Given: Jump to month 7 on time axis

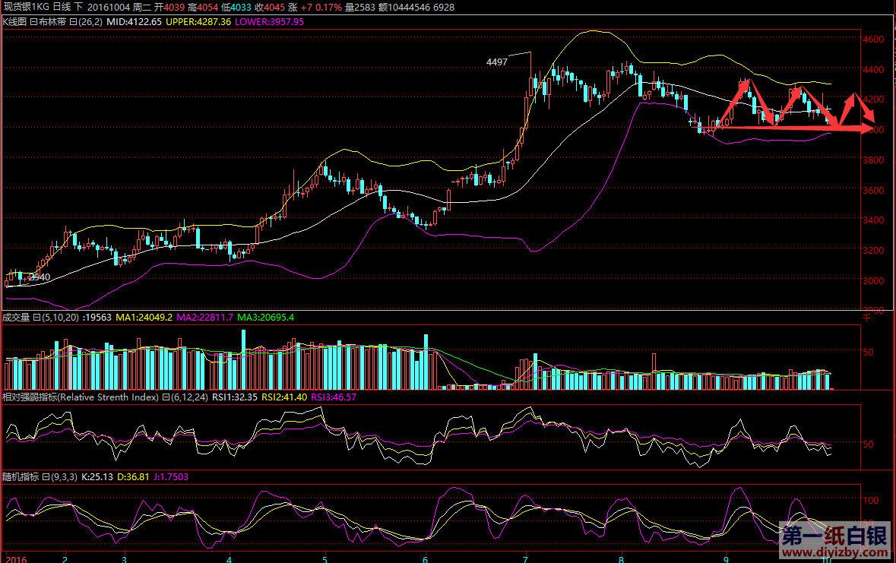Looking at the screenshot, I should [x=527, y=558].
